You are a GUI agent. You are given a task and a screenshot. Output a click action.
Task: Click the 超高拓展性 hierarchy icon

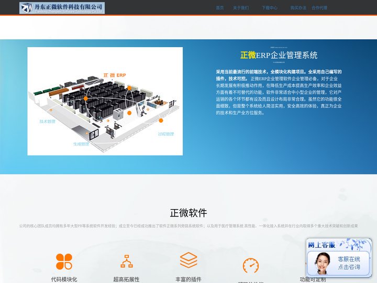point(127,262)
